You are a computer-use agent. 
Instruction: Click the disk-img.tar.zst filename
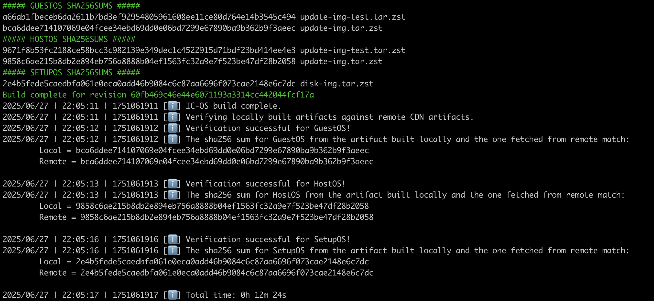(x=337, y=84)
